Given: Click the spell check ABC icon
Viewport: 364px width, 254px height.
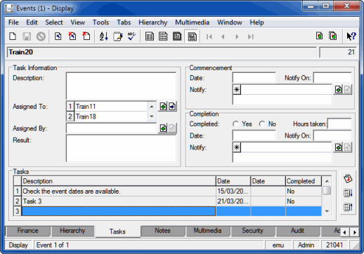Looking at the screenshot, I should (131, 36).
